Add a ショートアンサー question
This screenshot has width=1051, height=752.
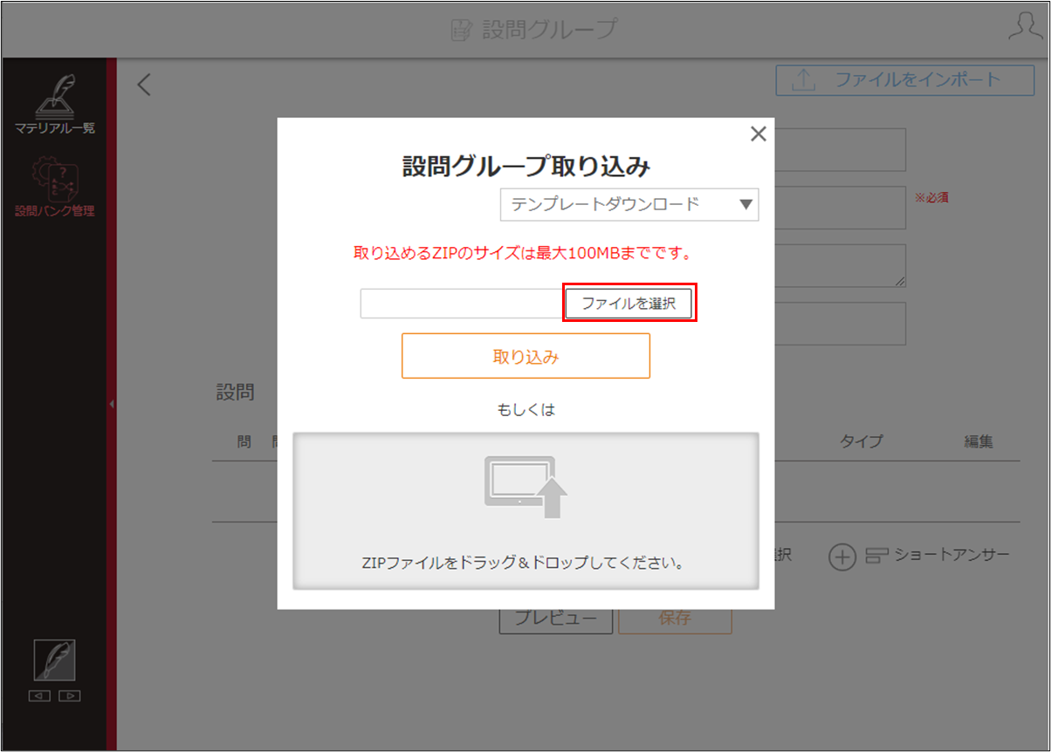pos(918,556)
